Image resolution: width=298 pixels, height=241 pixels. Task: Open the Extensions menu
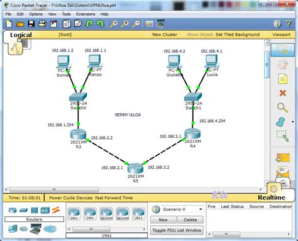[x=86, y=14]
